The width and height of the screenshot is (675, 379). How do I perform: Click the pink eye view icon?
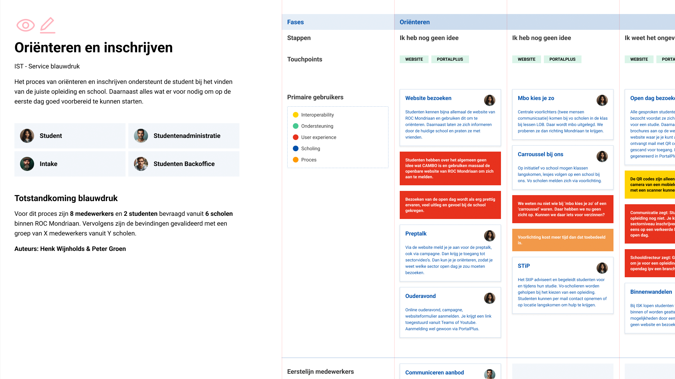click(26, 25)
